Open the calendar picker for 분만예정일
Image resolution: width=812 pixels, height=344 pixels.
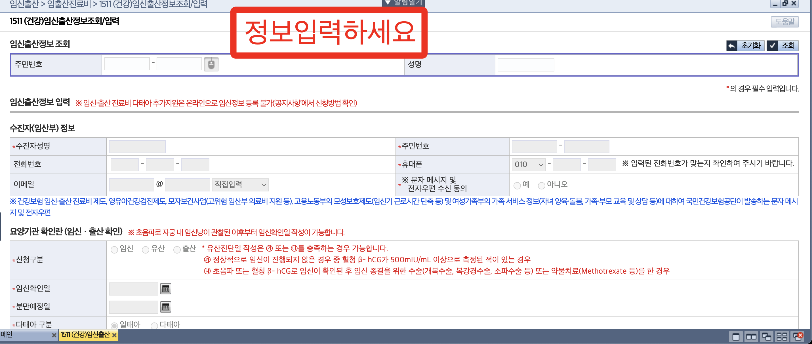coord(165,307)
